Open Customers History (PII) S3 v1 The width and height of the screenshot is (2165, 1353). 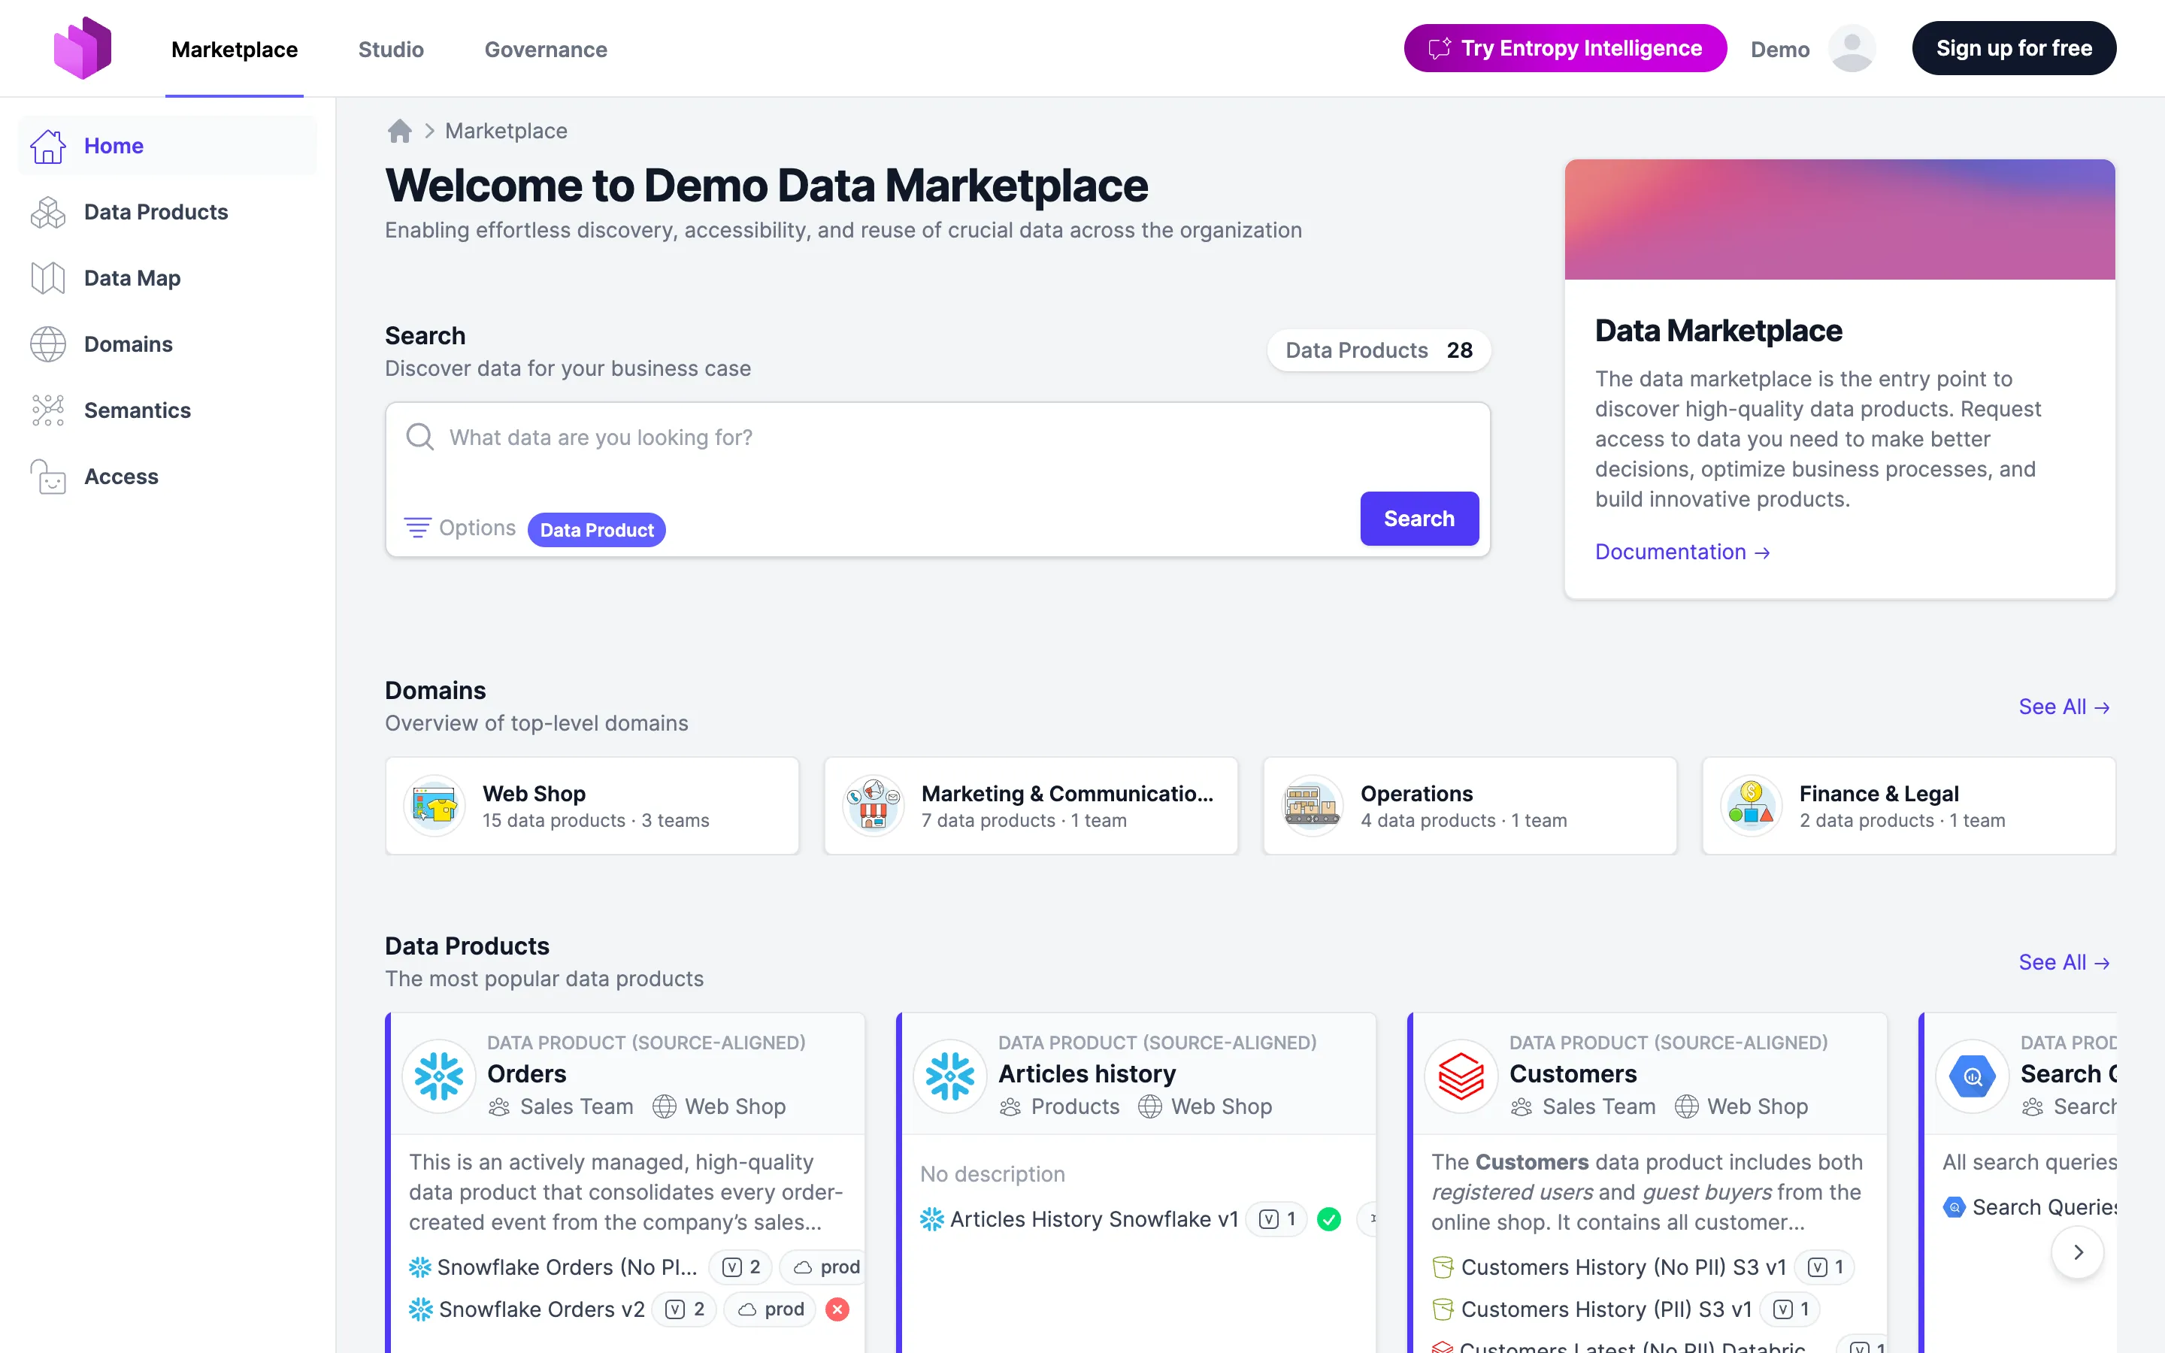point(1606,1309)
